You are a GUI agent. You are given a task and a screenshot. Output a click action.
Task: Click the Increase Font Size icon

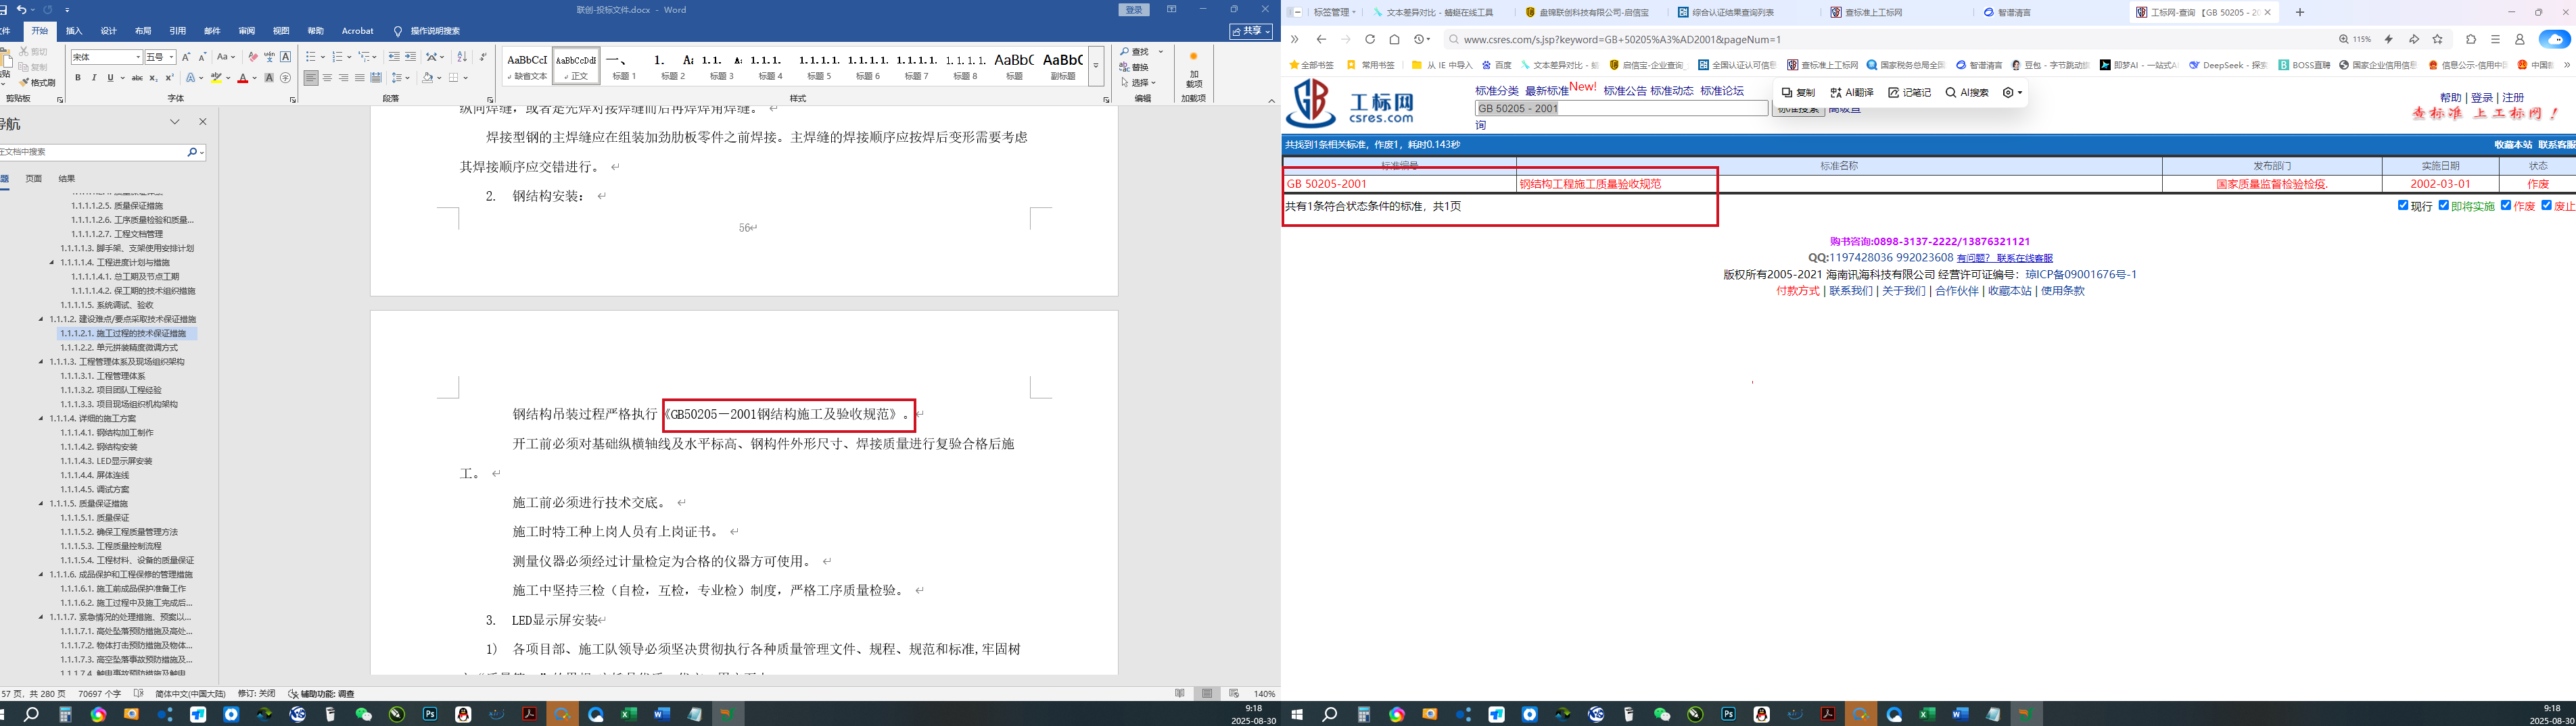coord(186,57)
